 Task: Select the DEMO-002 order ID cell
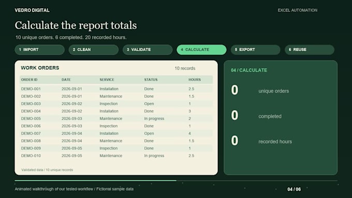point(31,96)
